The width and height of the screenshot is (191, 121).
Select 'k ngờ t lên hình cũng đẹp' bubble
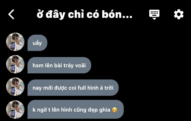(76, 109)
